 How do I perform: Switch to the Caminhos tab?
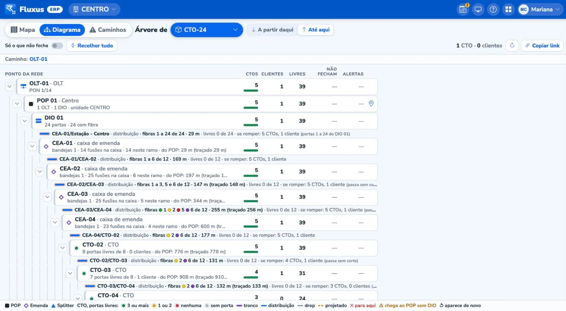108,30
